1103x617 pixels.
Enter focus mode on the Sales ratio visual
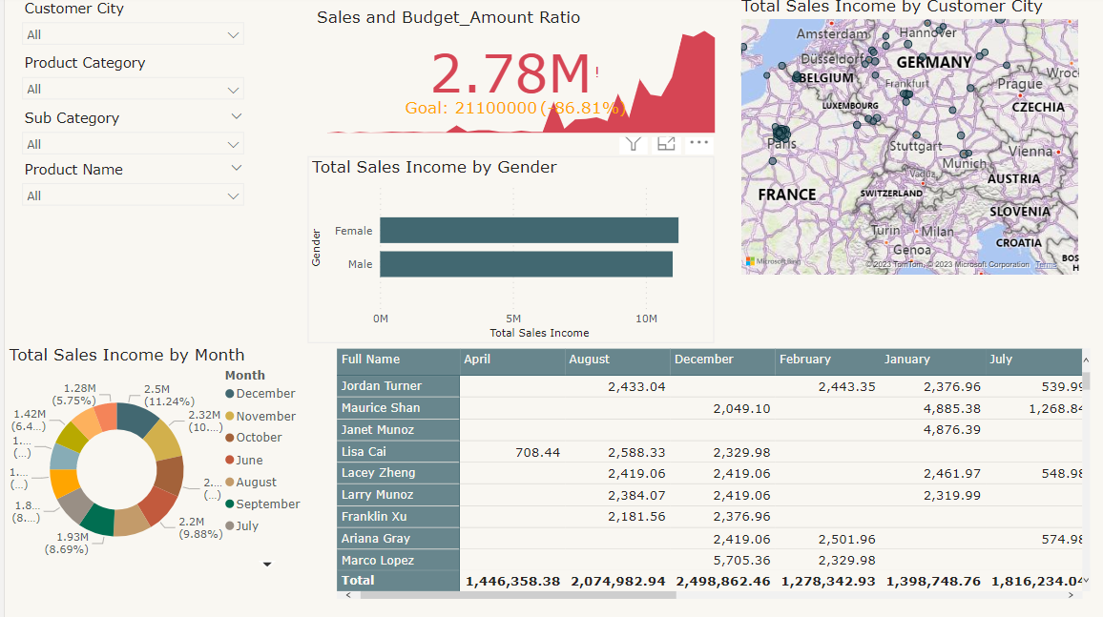[x=666, y=144]
